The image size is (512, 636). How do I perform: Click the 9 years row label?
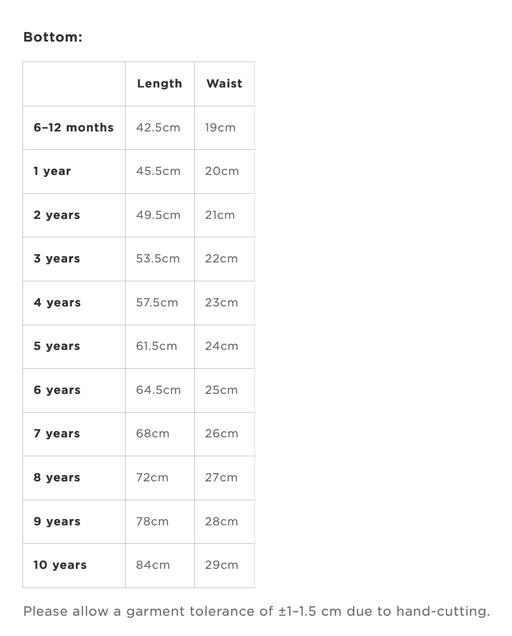point(57,521)
